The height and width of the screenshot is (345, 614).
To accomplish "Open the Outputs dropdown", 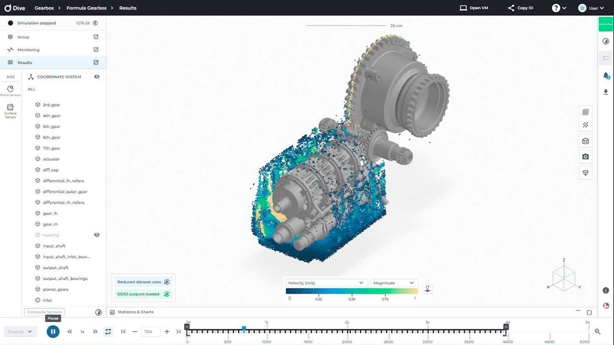I will coord(20,332).
